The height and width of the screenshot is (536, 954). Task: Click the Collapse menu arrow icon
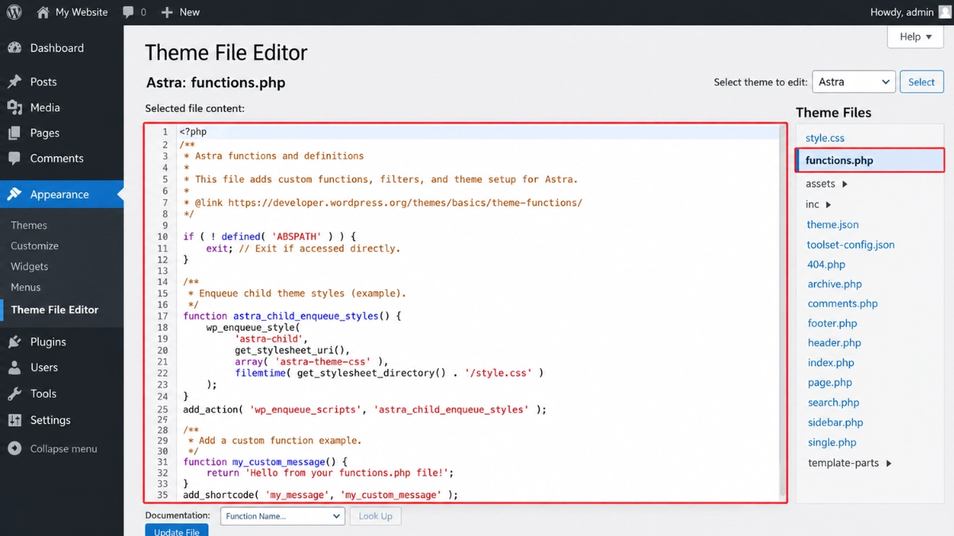click(x=14, y=449)
